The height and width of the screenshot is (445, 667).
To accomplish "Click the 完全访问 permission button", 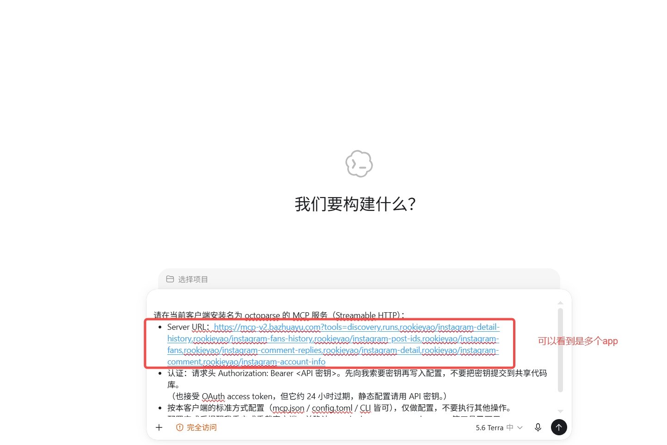I will point(196,428).
